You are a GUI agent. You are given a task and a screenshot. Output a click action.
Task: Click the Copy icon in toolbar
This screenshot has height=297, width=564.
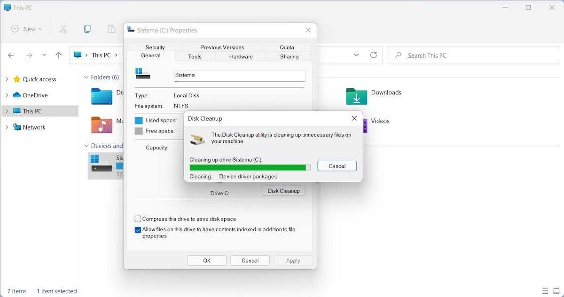coord(87,29)
